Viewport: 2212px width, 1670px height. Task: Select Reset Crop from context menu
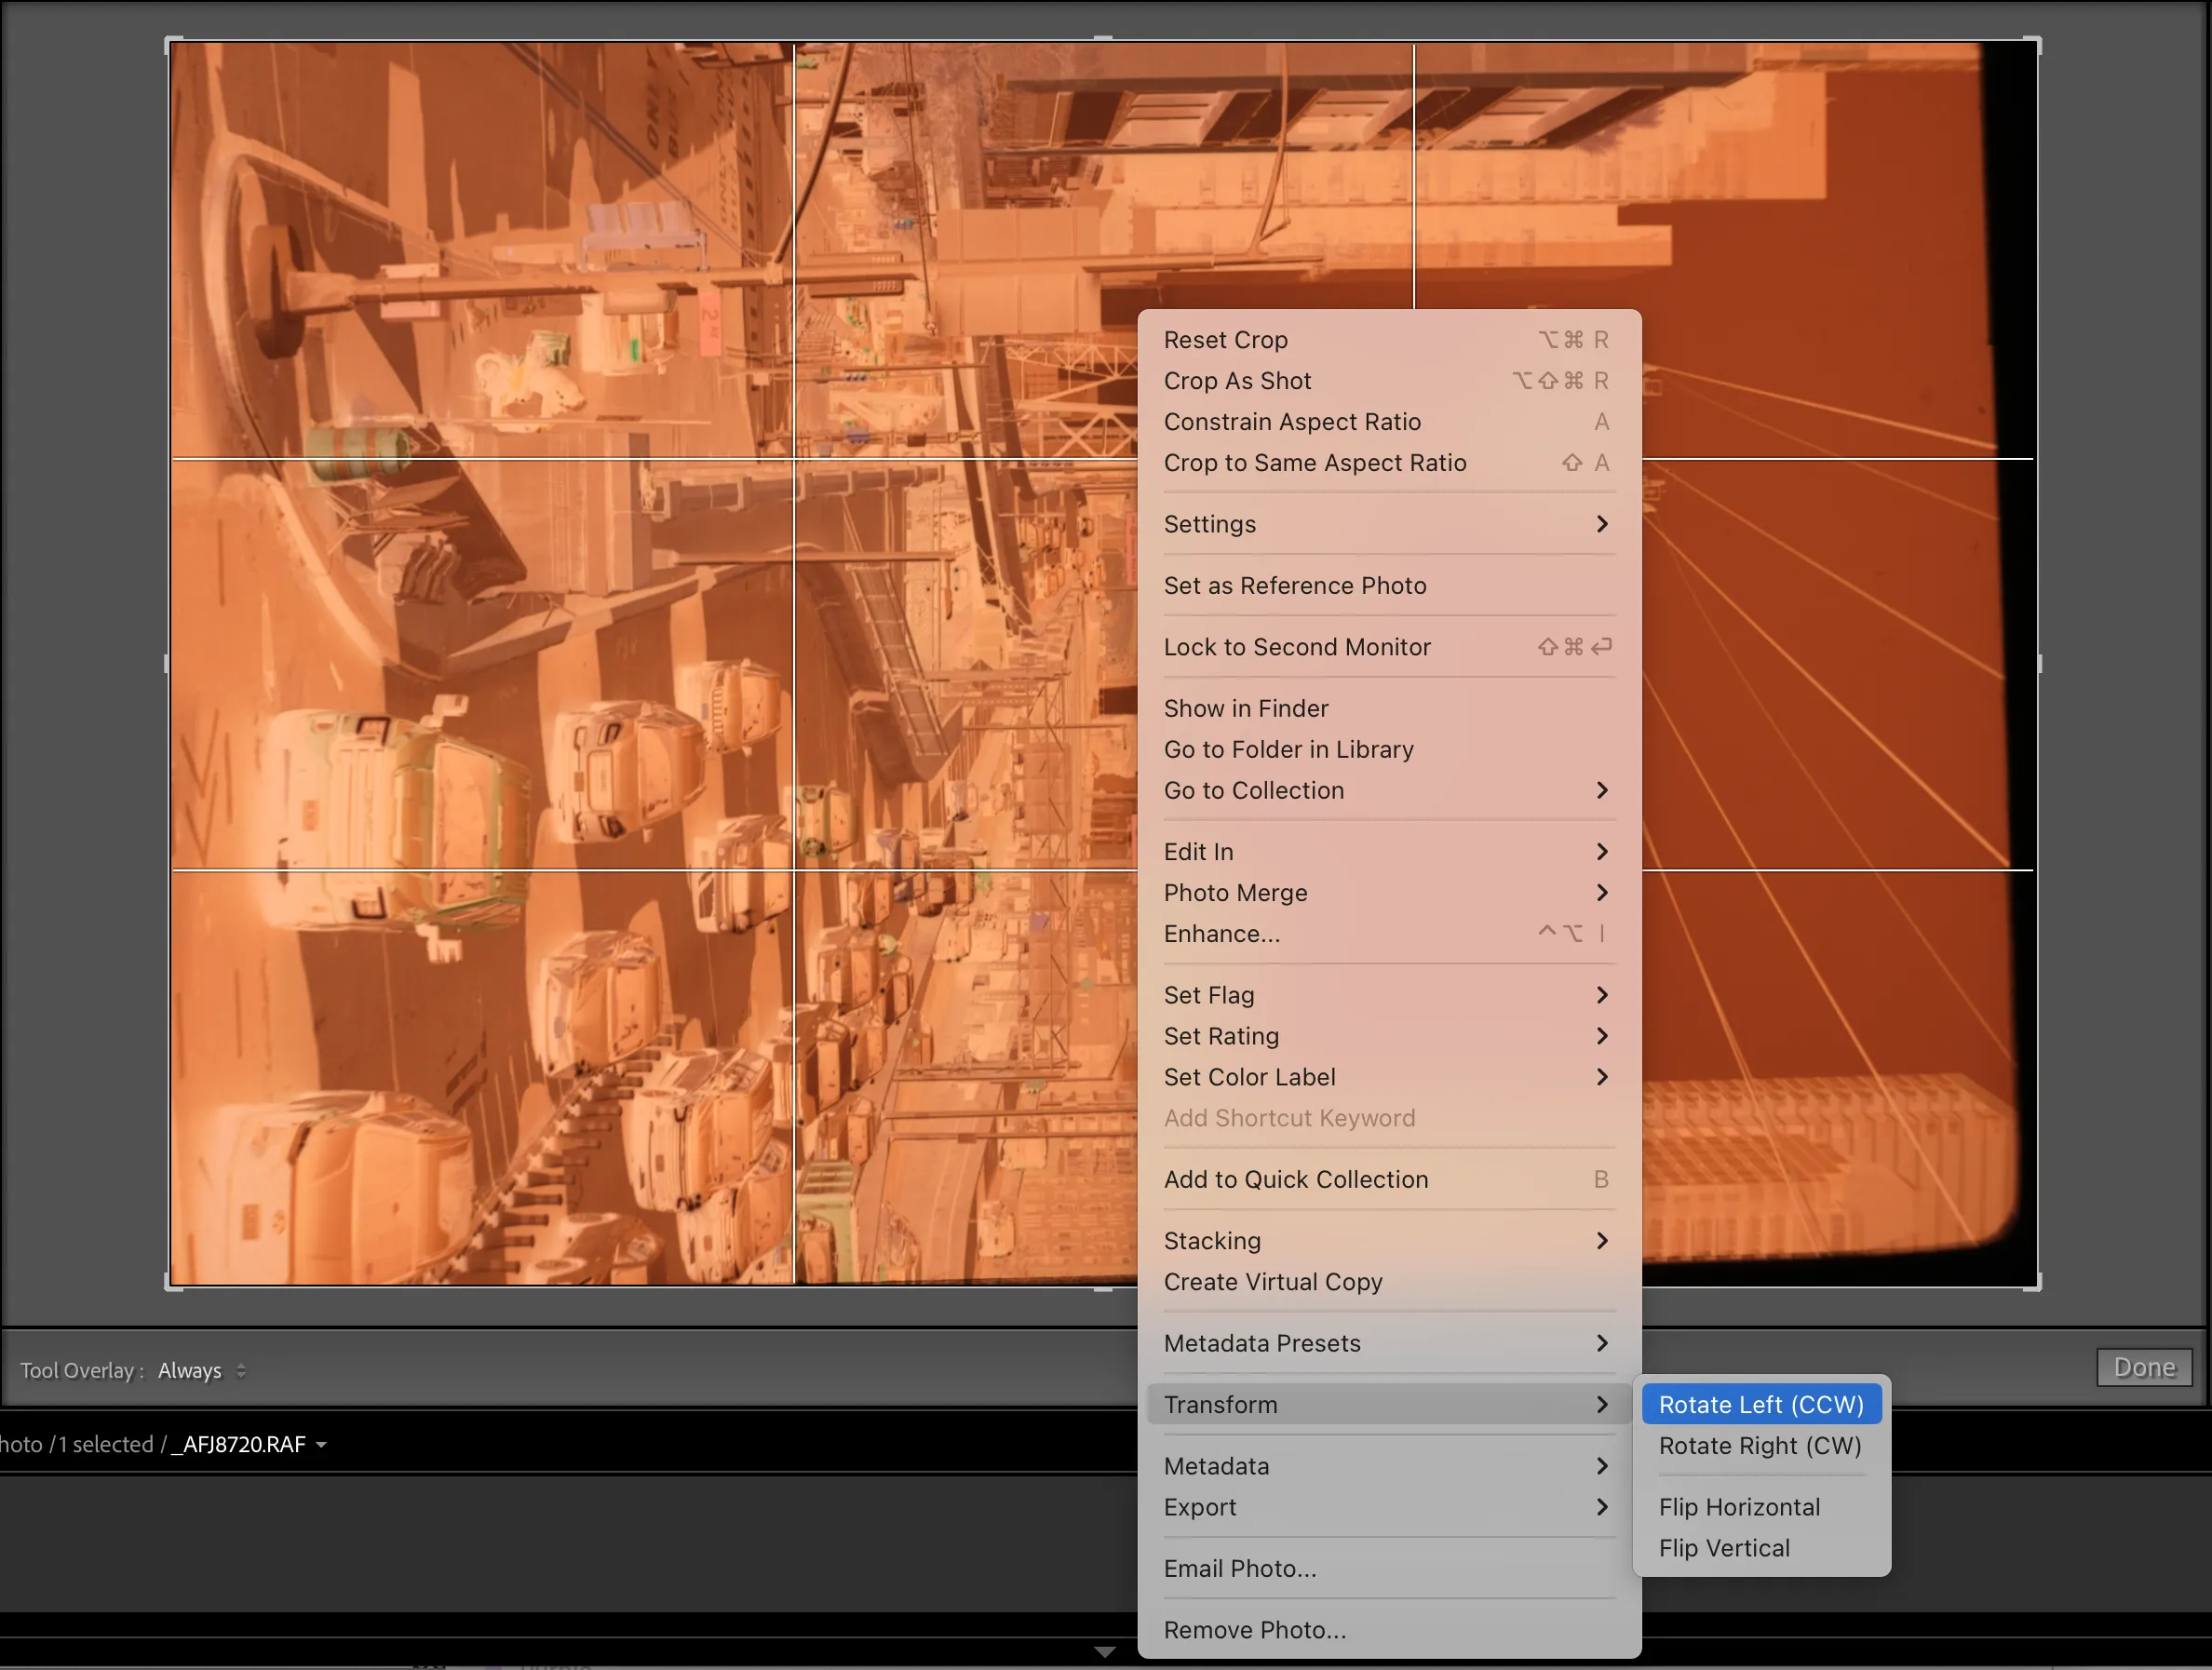[1224, 339]
